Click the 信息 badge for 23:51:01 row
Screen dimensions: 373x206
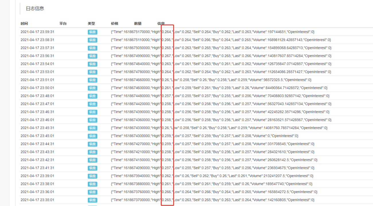pos(92,80)
